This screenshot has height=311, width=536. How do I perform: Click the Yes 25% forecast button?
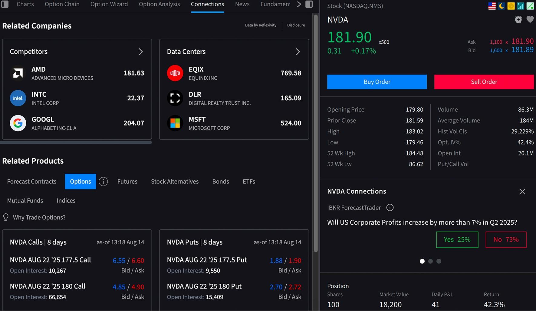point(457,240)
